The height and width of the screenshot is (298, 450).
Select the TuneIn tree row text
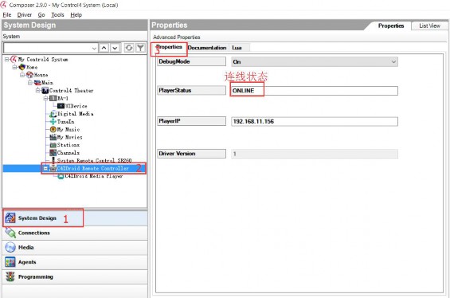tap(65, 122)
